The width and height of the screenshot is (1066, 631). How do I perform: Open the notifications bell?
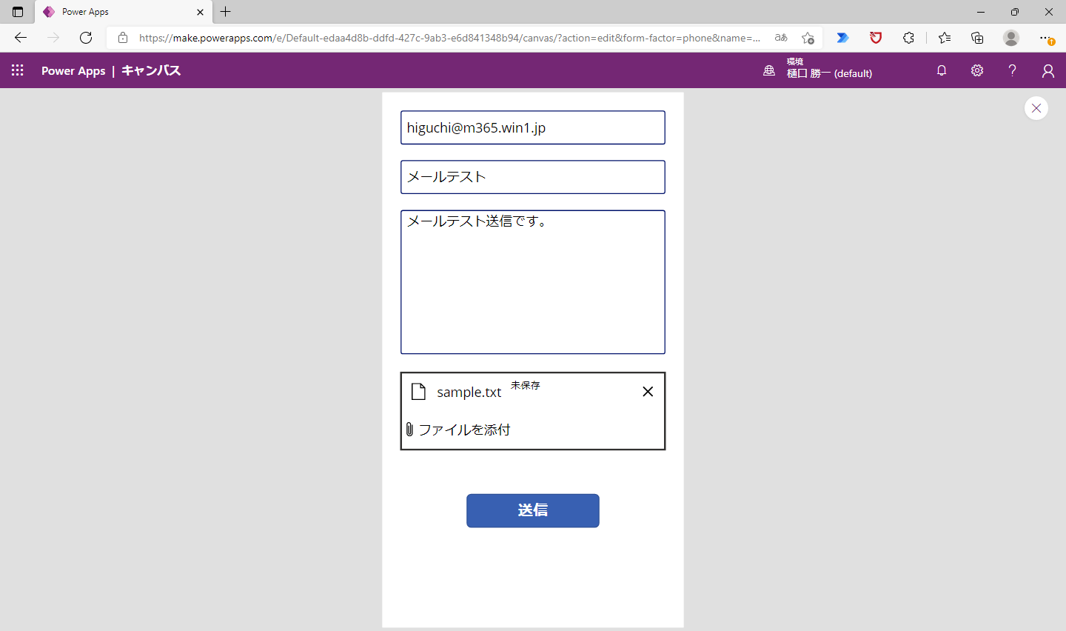(x=942, y=70)
